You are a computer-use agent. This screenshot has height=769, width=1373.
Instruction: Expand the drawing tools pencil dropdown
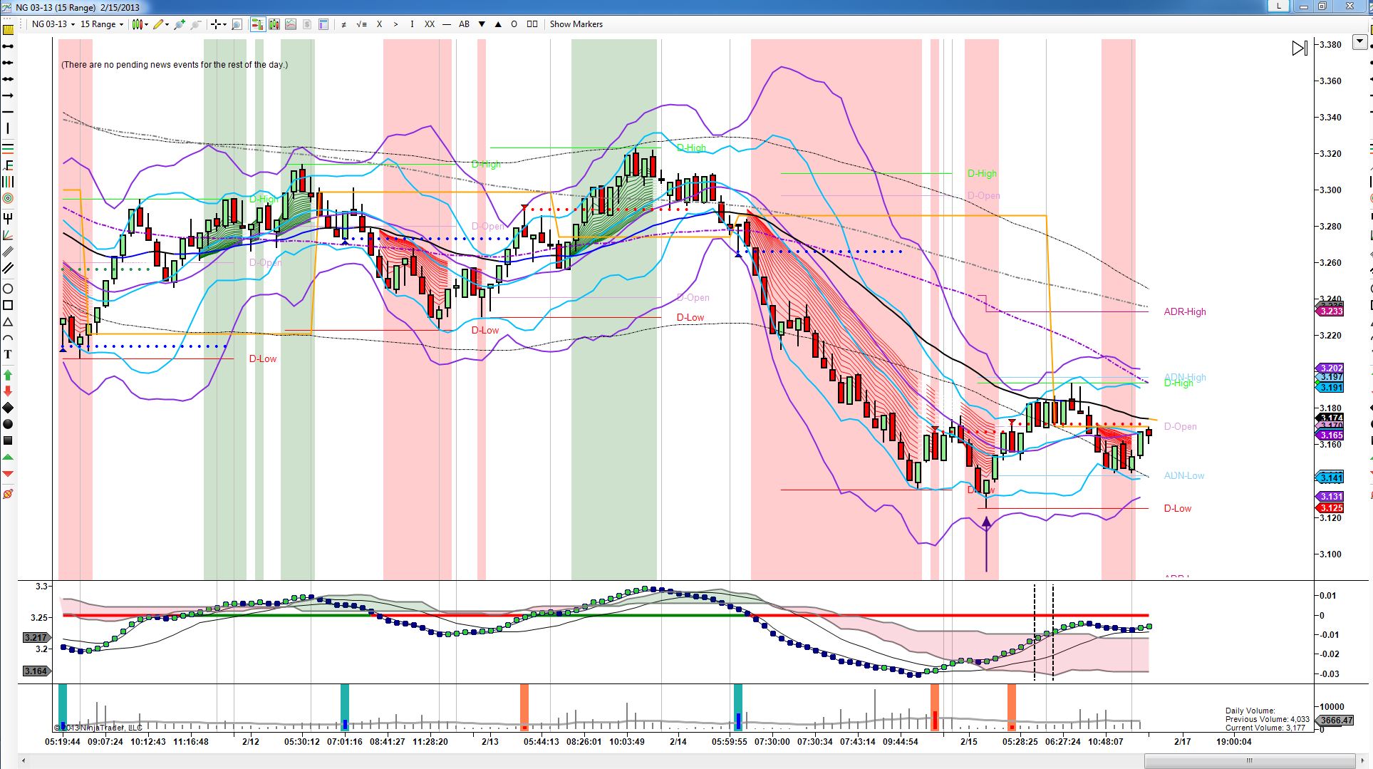click(167, 24)
